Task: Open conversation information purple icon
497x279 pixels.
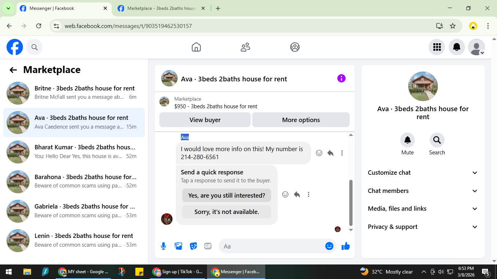Action: coord(341,78)
